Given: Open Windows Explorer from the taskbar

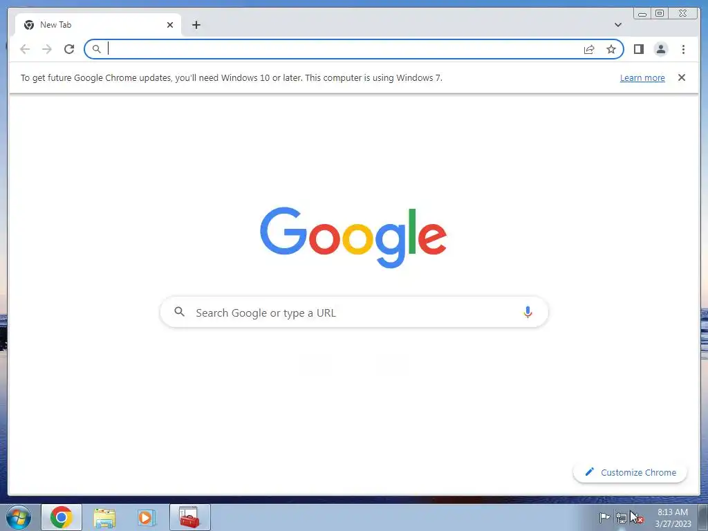Looking at the screenshot, I should tap(104, 518).
